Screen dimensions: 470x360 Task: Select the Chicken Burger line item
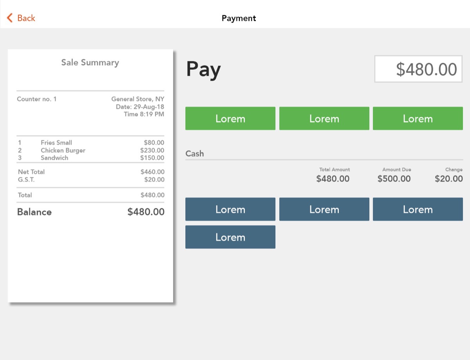[91, 150]
